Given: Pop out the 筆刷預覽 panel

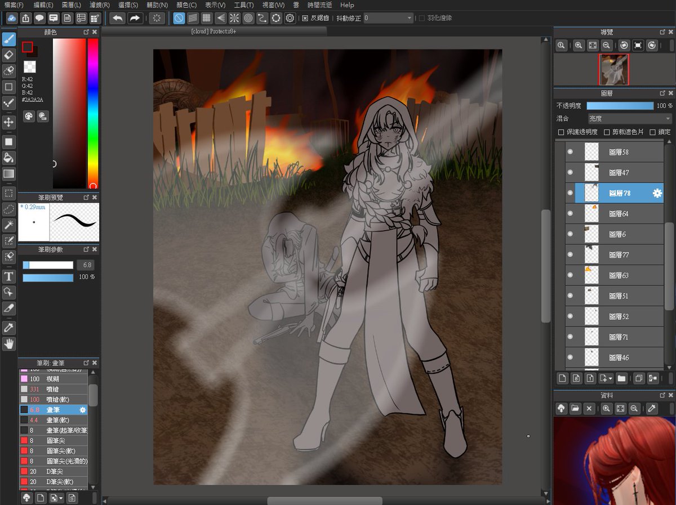Looking at the screenshot, I should [86, 198].
